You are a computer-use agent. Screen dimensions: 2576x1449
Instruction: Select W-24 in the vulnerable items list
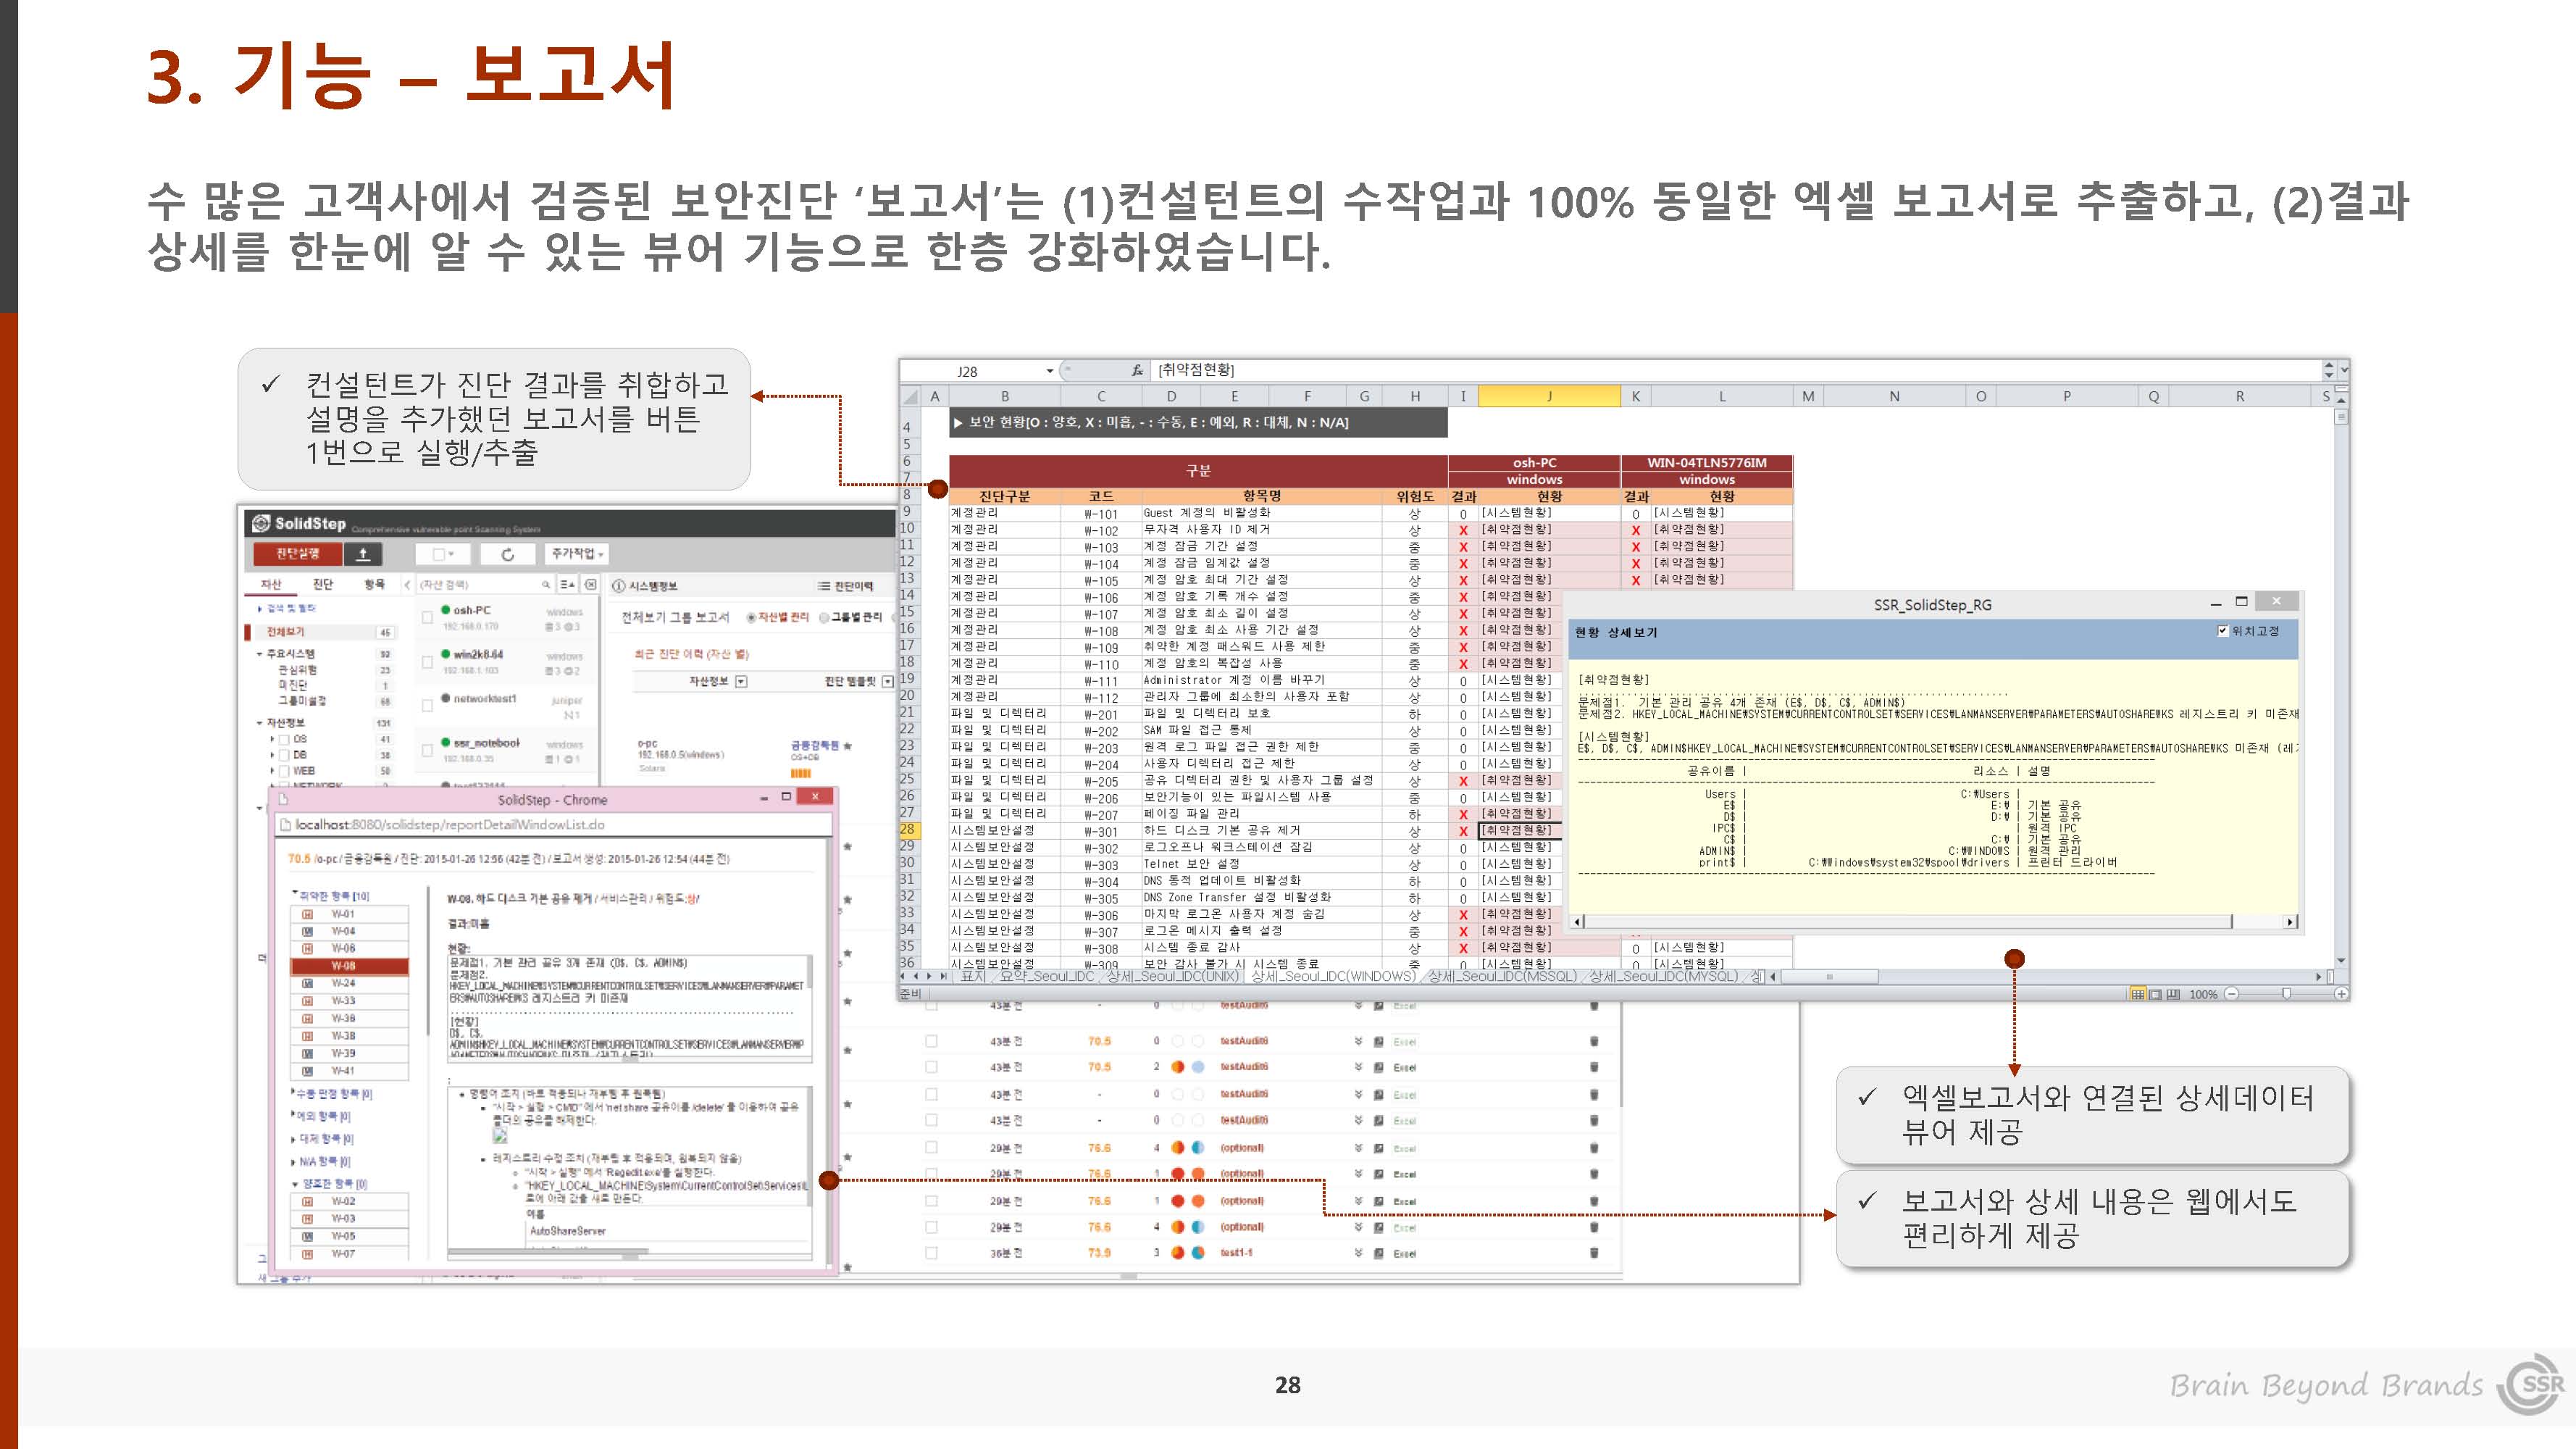pyautogui.click(x=349, y=984)
